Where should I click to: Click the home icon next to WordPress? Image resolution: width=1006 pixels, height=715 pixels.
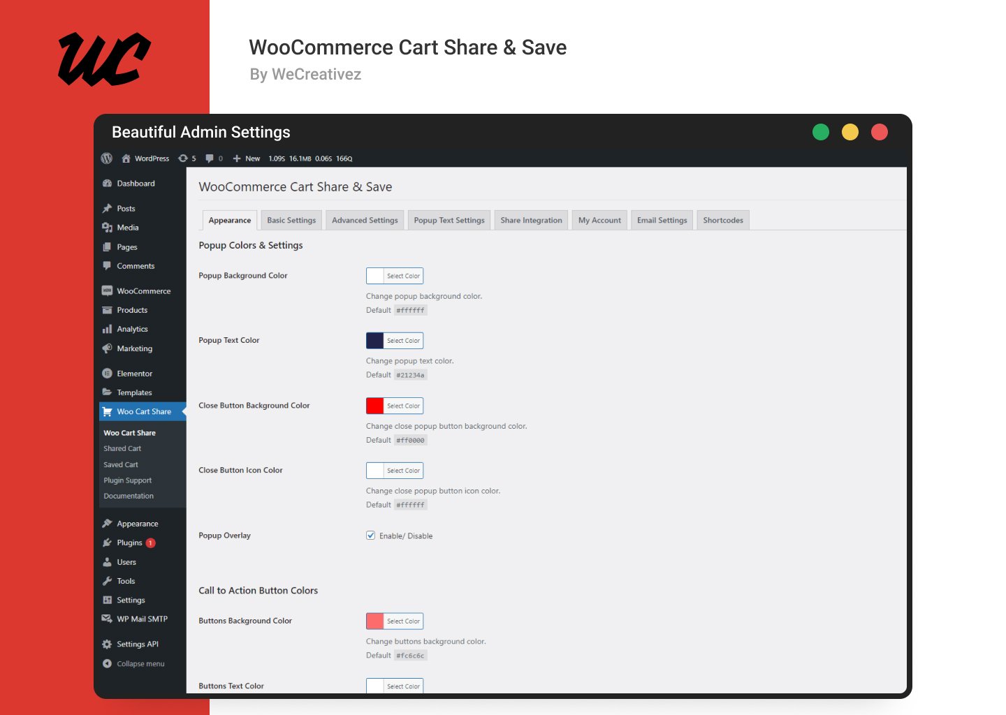(x=126, y=159)
